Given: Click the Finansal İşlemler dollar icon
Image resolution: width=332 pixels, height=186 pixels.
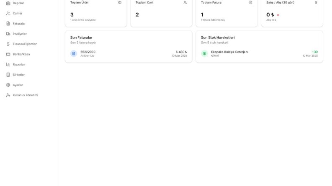Looking at the screenshot, I should (x=8, y=44).
